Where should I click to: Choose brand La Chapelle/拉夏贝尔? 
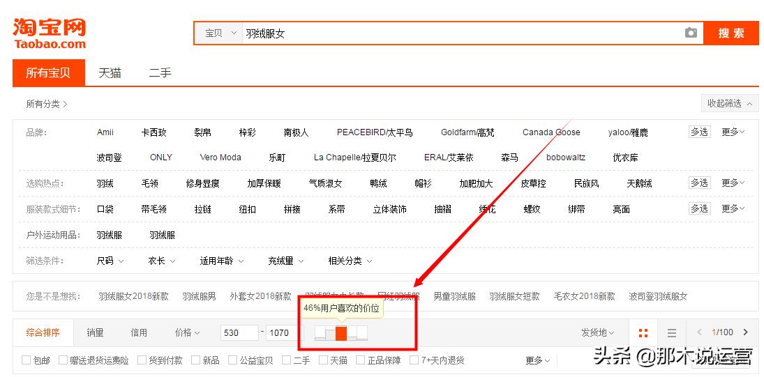tap(354, 157)
